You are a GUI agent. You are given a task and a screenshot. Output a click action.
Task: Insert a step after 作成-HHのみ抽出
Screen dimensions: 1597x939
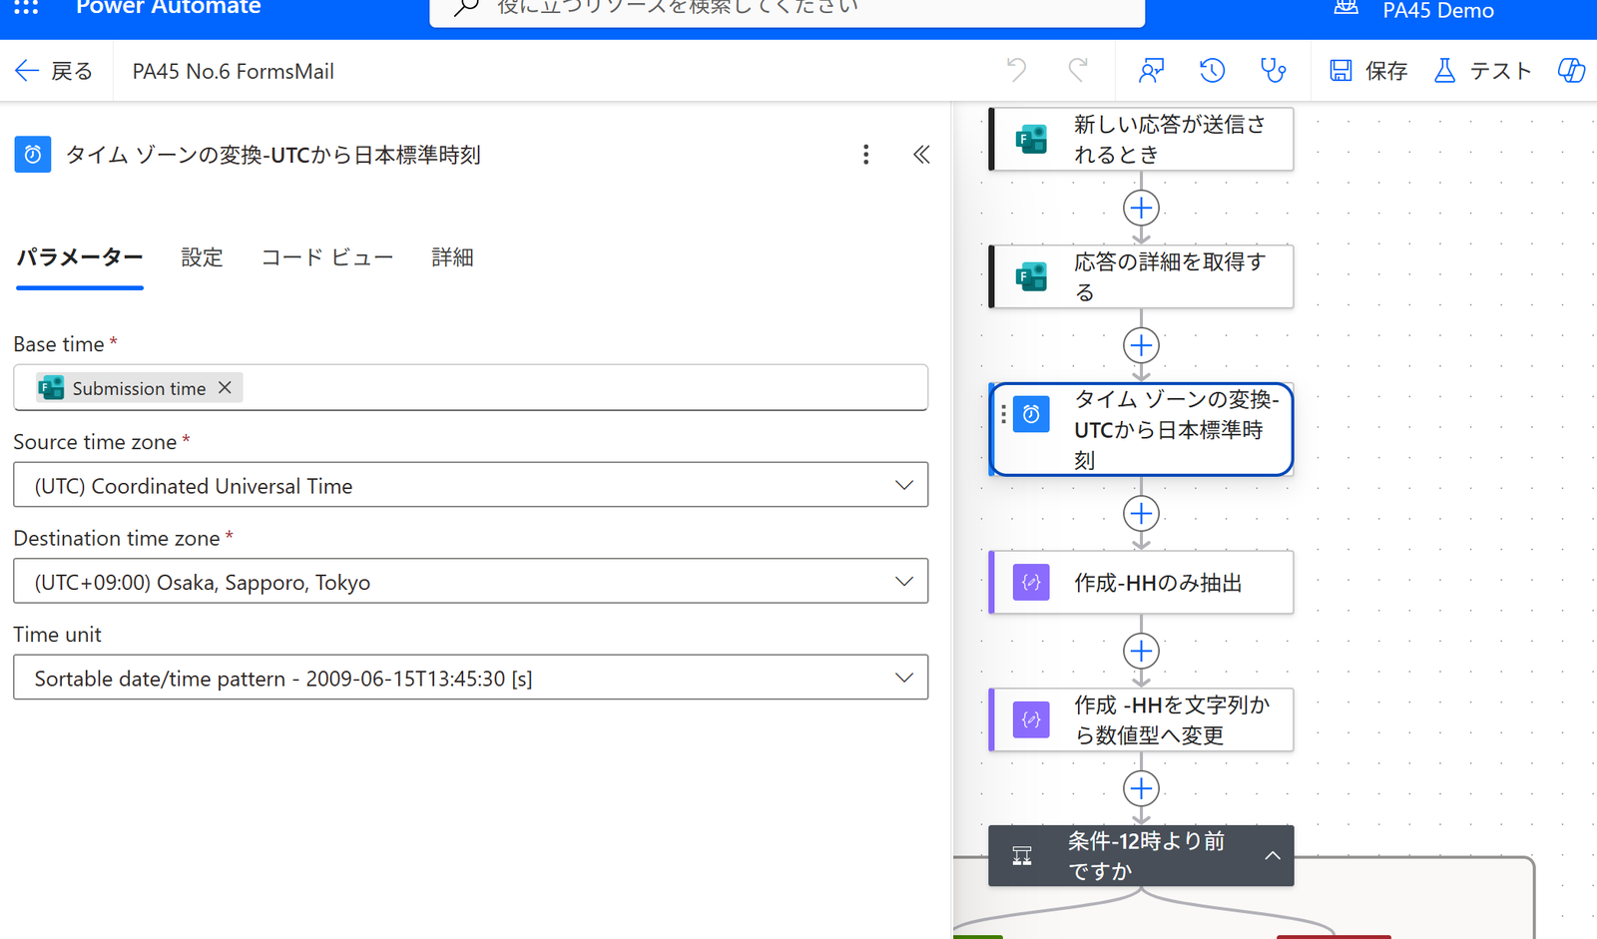pos(1141,651)
